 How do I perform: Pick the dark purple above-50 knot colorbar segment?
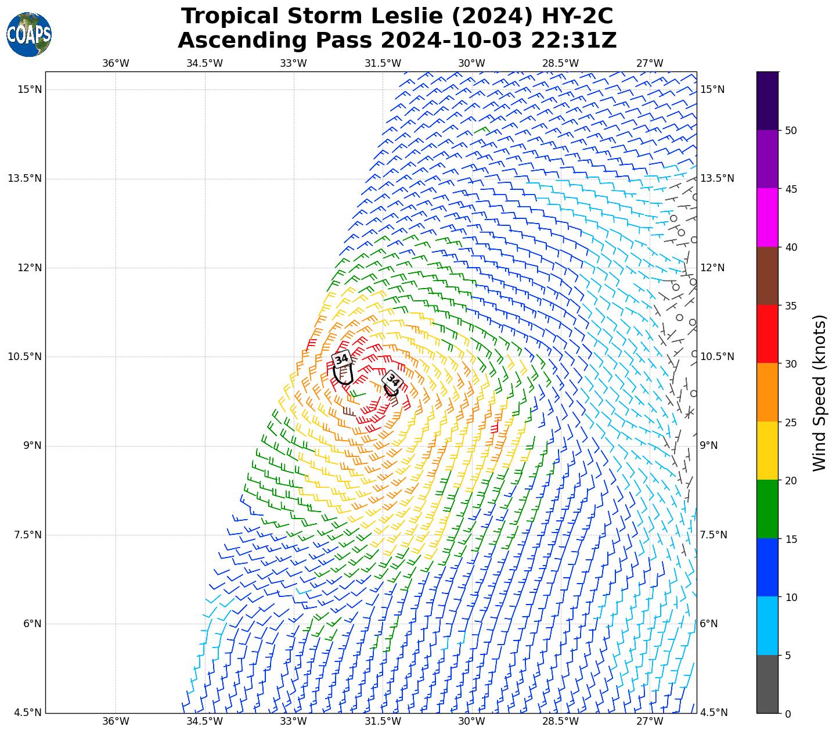pyautogui.click(x=767, y=100)
